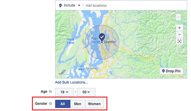The height and width of the screenshot is (111, 191).
Task: Click the Add locations input field
Action: coord(135,6)
